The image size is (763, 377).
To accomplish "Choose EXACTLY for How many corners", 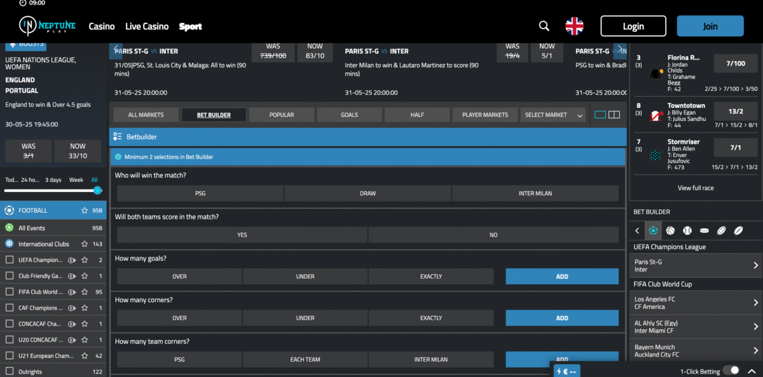I will pos(431,318).
